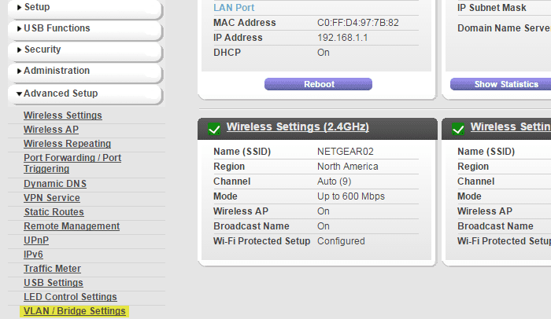Go to Wireless AP settings

point(51,130)
